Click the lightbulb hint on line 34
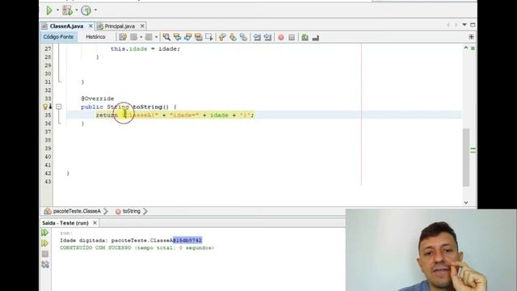The image size is (517, 291). [45, 107]
